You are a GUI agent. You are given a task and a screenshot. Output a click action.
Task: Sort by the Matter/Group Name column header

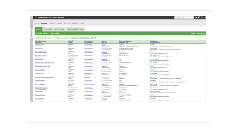click(x=41, y=41)
